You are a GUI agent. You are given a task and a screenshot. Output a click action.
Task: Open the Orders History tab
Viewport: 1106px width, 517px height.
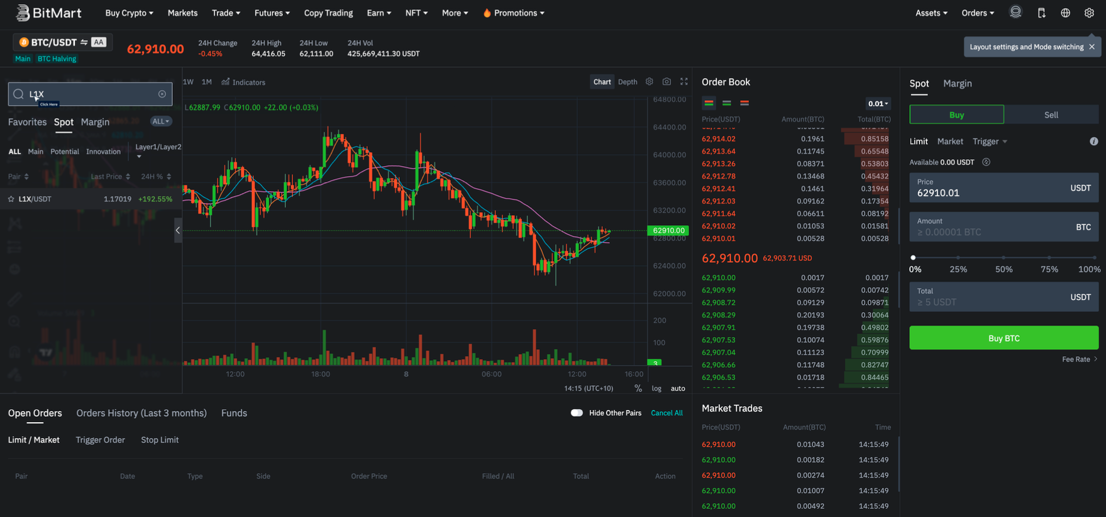(x=141, y=413)
